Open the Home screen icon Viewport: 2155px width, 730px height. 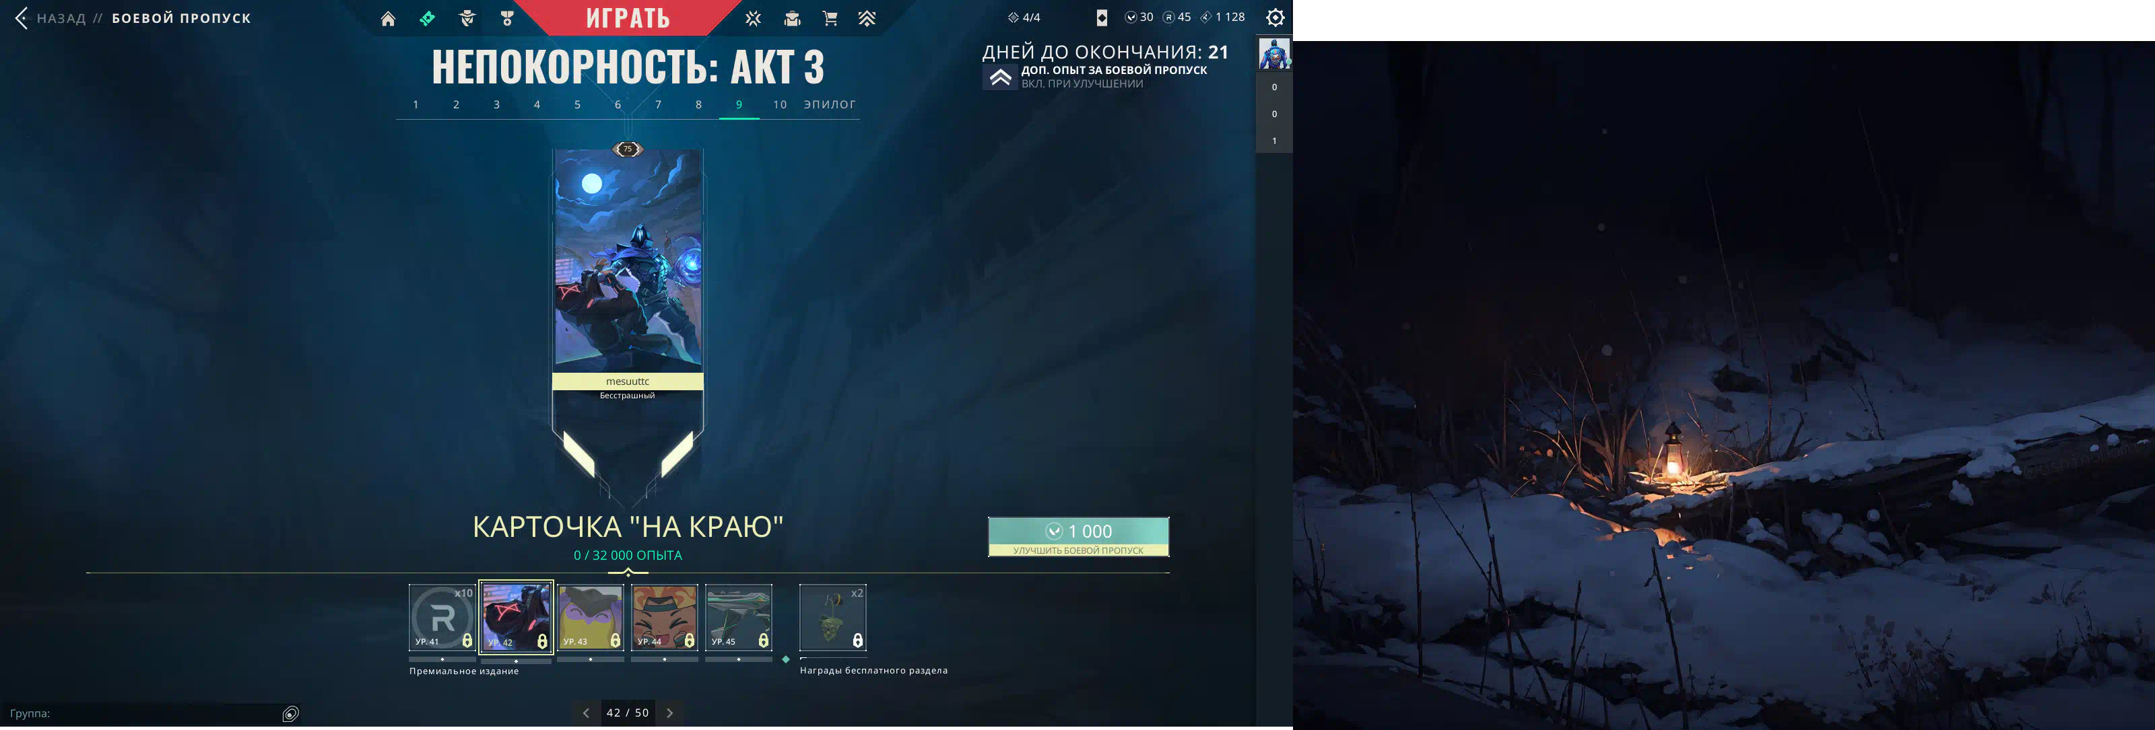click(388, 18)
